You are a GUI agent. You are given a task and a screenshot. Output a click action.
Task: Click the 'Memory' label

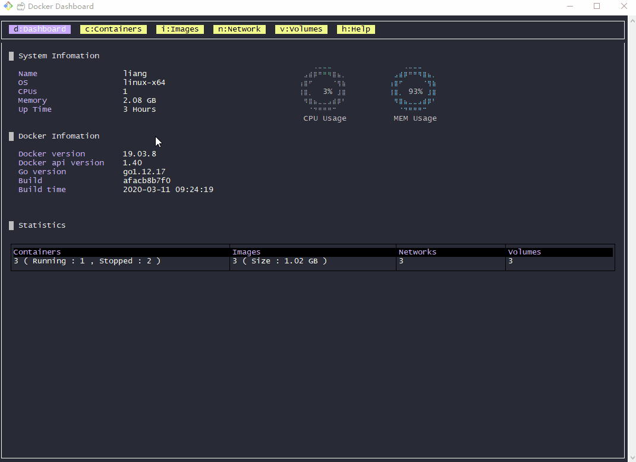point(33,100)
